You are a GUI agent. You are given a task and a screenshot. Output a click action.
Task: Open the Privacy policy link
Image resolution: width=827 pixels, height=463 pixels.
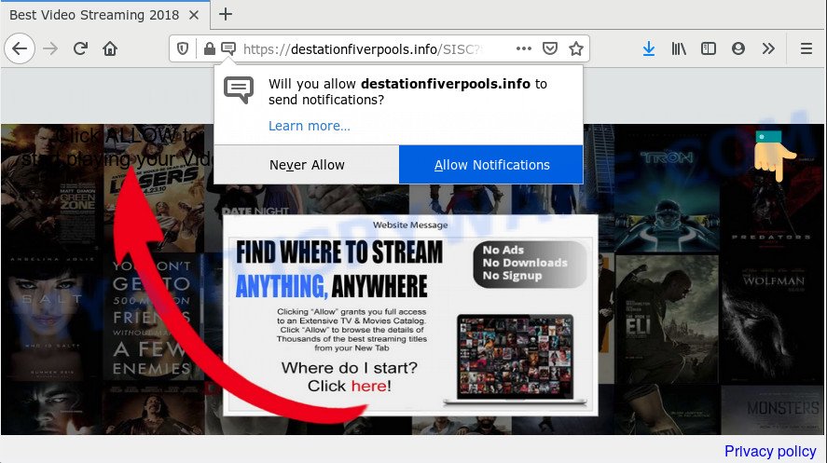coord(770,451)
